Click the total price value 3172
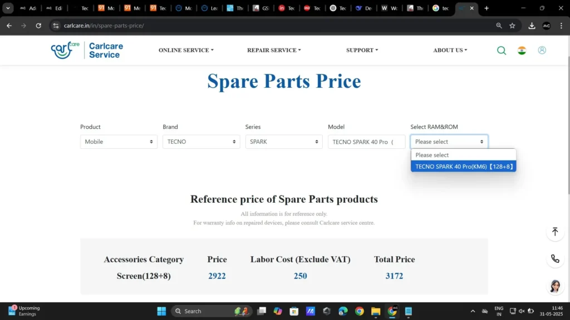The width and height of the screenshot is (570, 320). click(x=395, y=276)
